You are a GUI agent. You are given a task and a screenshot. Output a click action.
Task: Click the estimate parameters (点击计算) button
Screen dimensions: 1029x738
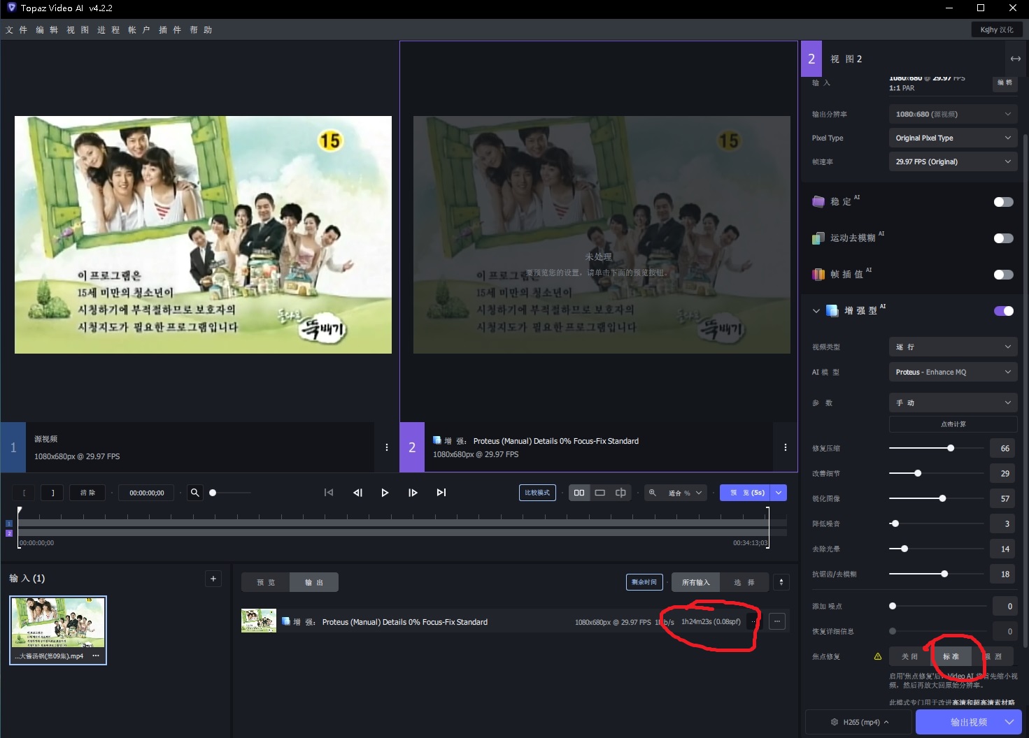click(953, 424)
